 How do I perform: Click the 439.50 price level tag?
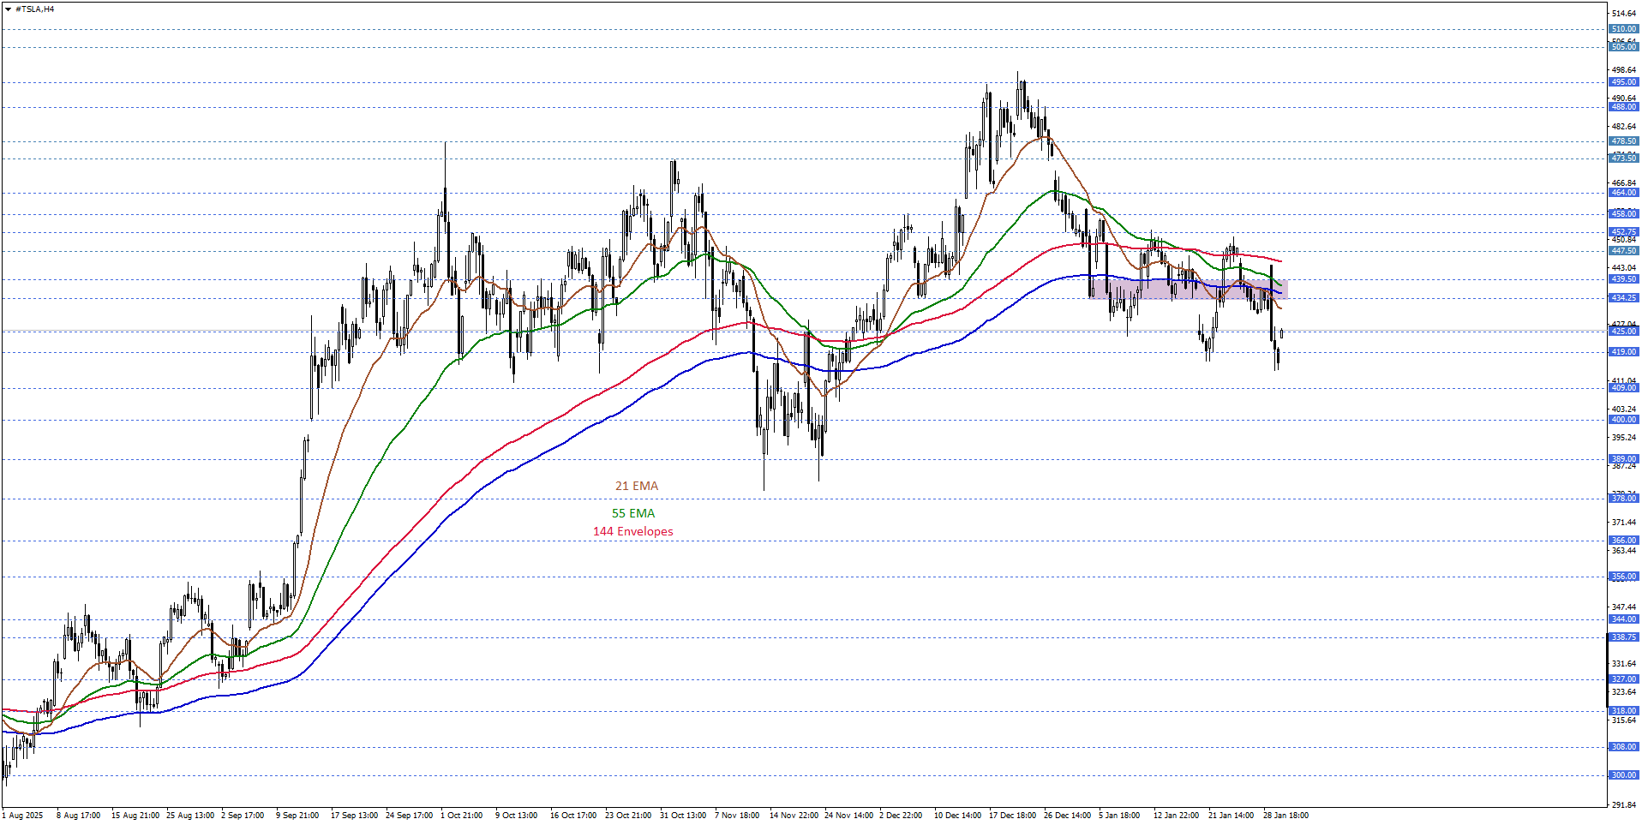point(1623,279)
